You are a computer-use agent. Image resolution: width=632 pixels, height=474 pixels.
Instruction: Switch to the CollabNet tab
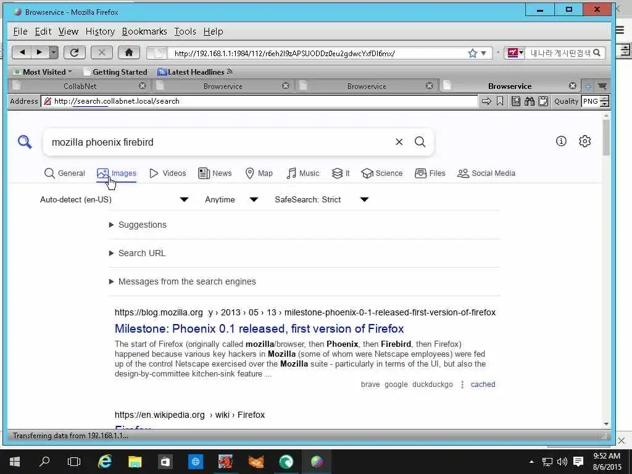80,86
